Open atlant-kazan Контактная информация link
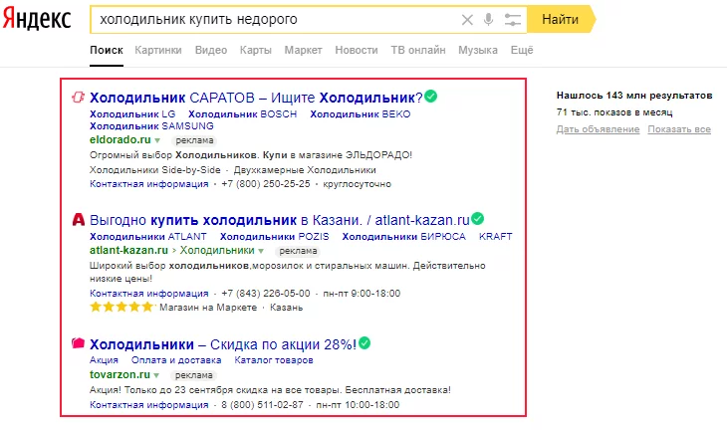The height and width of the screenshot is (431, 727). pyautogui.click(x=149, y=294)
